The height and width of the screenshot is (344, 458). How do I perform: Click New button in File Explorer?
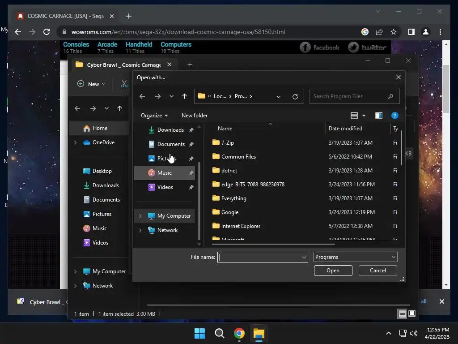91,84
